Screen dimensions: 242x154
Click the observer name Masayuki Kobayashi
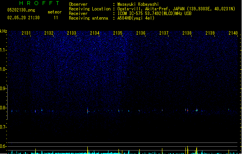(x=138, y=4)
